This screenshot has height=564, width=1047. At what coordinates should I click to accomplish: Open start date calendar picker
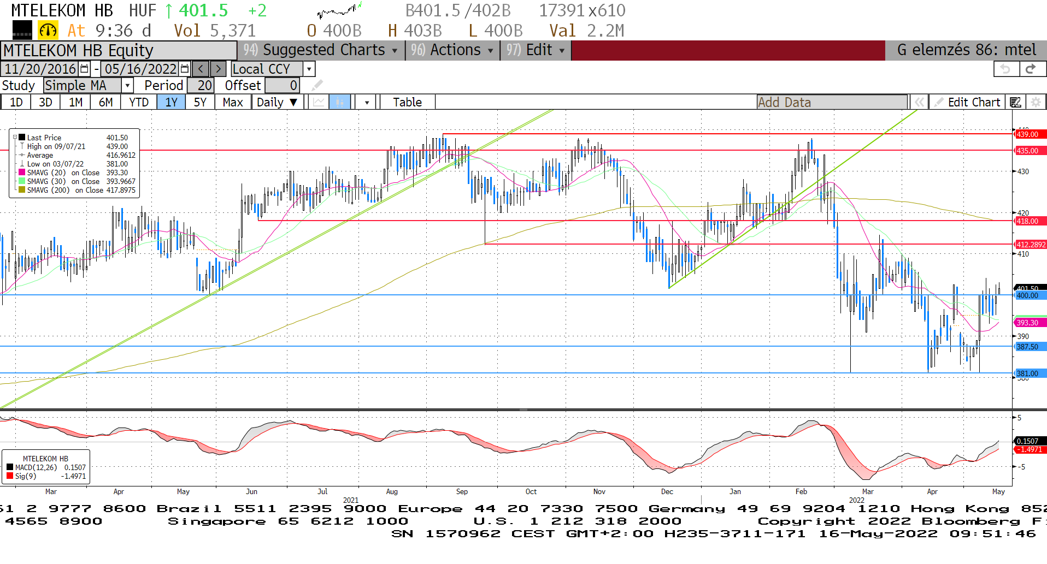coord(84,69)
